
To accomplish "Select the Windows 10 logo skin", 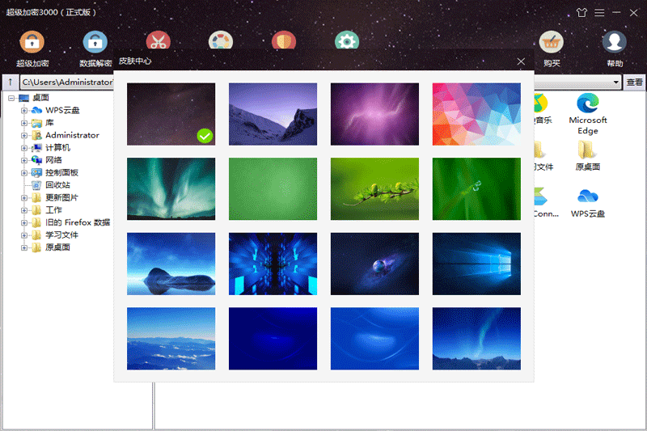I will pos(476,264).
